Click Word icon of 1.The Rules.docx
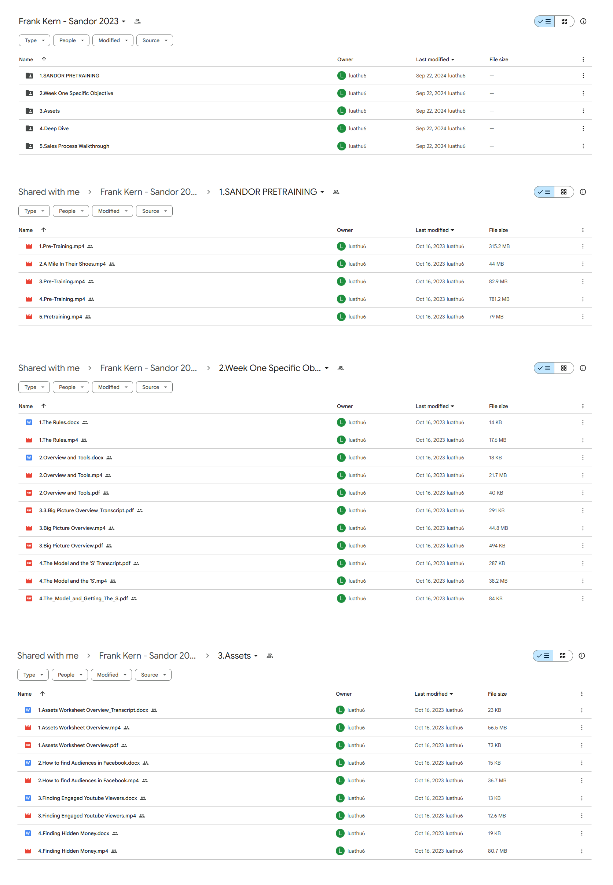 [29, 422]
